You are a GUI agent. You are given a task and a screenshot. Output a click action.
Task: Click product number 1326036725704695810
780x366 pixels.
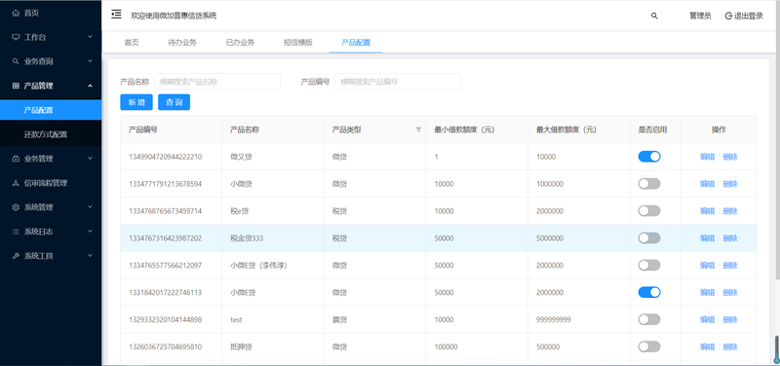coord(165,347)
